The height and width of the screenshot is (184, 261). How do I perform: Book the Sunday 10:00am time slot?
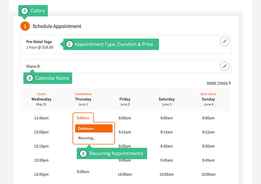click(x=208, y=175)
